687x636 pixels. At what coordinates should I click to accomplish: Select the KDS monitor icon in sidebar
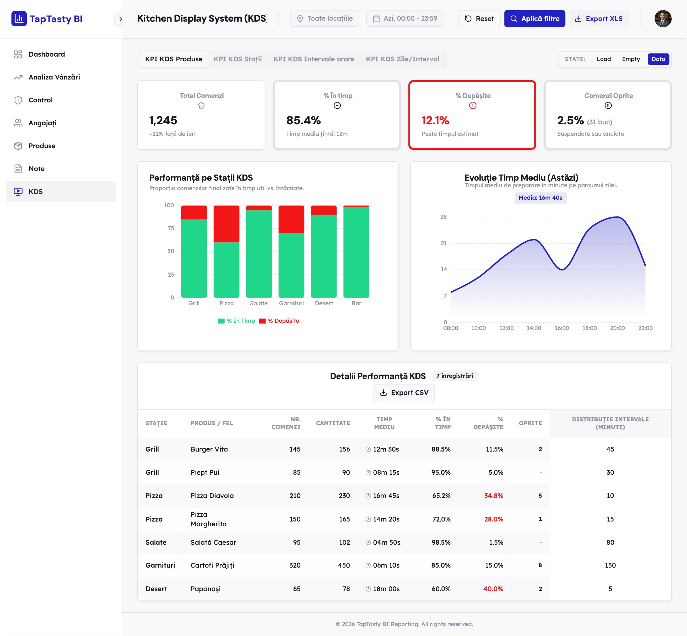pos(18,192)
